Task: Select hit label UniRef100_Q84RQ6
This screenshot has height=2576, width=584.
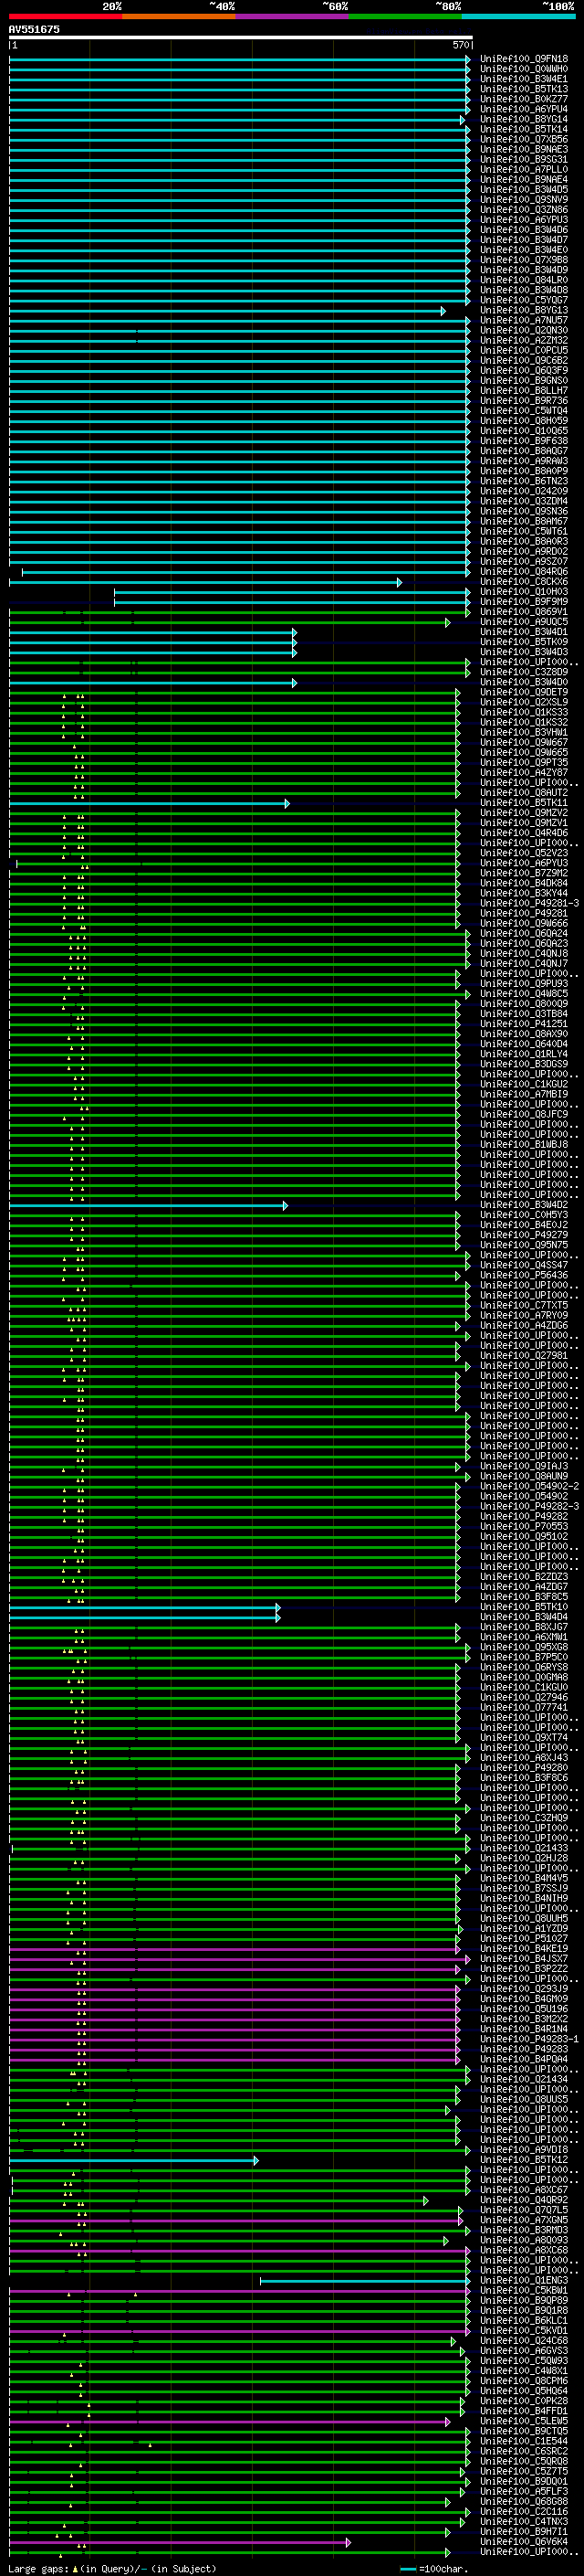Action: coord(523,572)
